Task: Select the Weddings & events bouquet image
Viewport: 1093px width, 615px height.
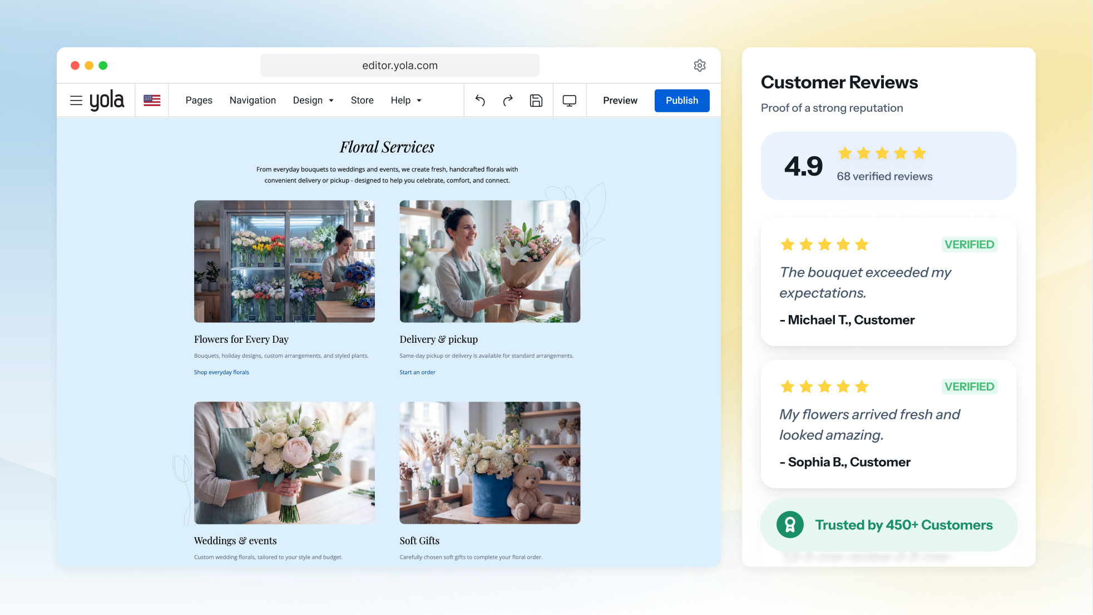Action: click(x=284, y=463)
